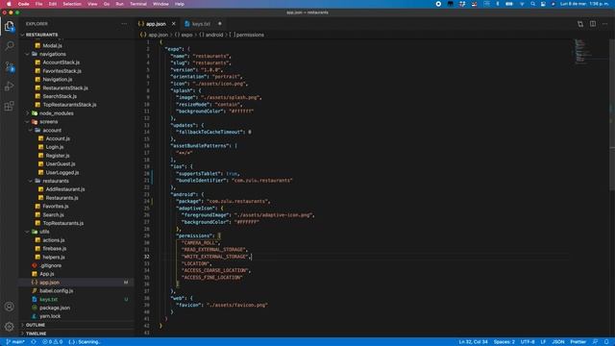Open the Run menu
The image size is (615, 346).
pos(119,4)
